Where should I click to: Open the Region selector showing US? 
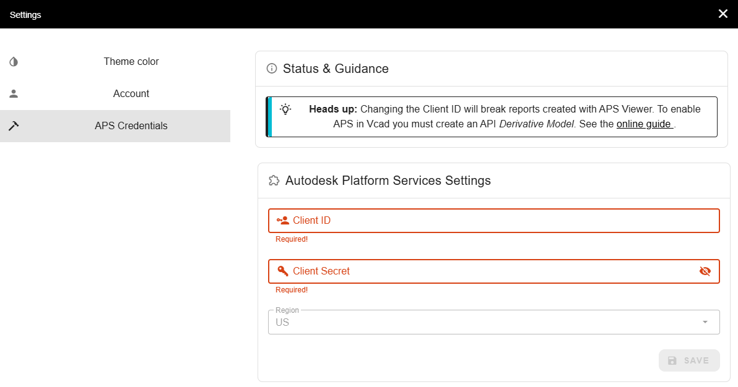click(483, 322)
